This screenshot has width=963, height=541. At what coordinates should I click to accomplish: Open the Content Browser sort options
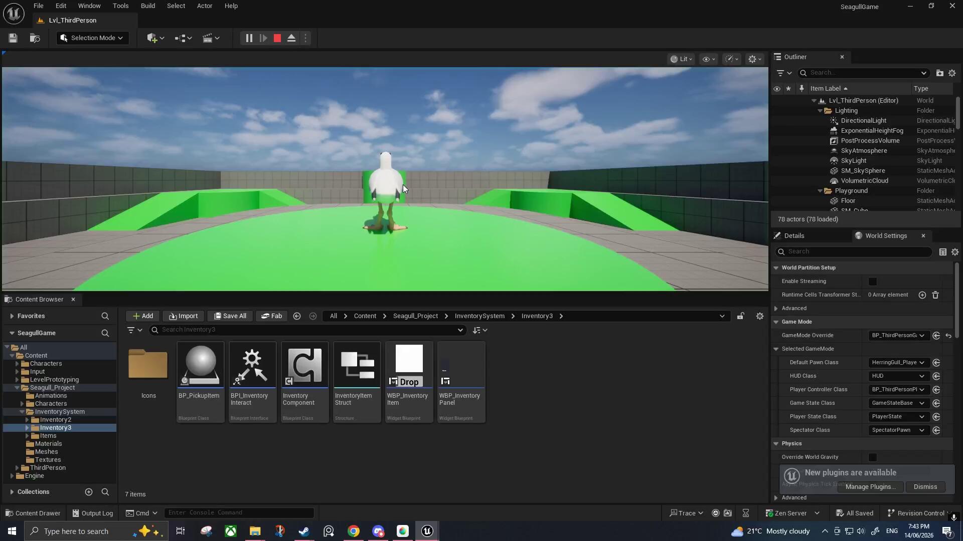tap(480, 330)
